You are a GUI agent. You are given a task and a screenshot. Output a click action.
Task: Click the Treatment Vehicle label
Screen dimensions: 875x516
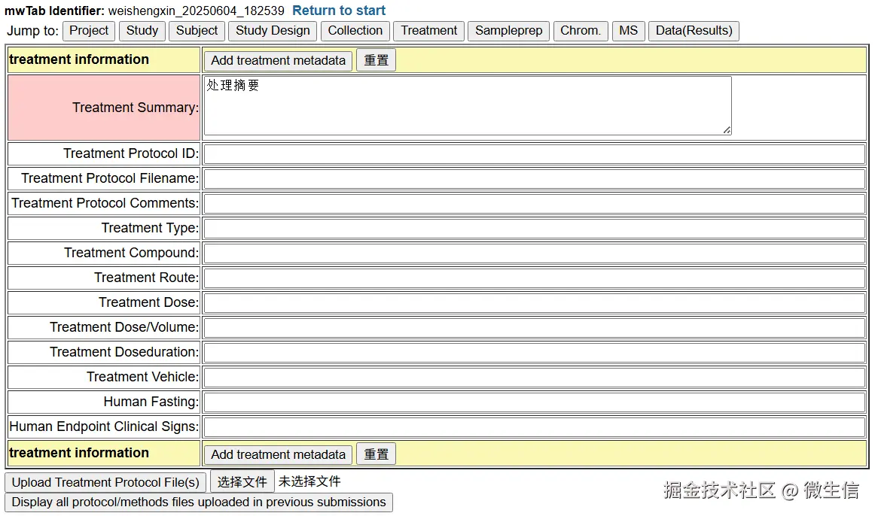pos(142,378)
